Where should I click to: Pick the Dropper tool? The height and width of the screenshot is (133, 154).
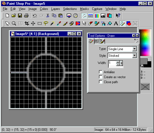tap(59, 24)
